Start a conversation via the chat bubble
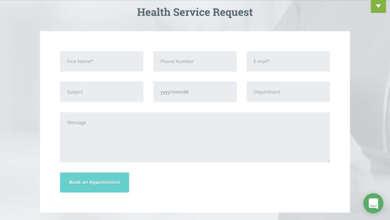 pos(373,203)
